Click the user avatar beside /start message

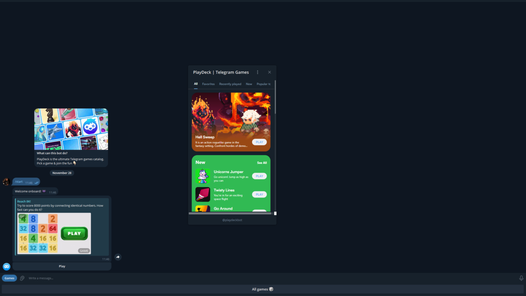pyautogui.click(x=6, y=182)
